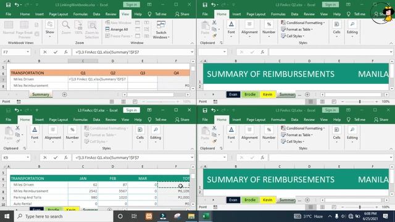Confirm formula with check mark in LinkingWorkbooks
The width and height of the screenshot is (395, 222).
(x=56, y=52)
